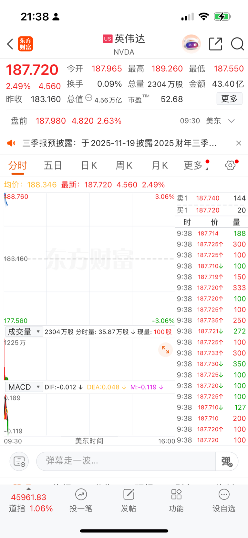Image resolution: width=248 pixels, height=538 pixels.
Task: Tap the gray 更多 quote details button
Action: (229, 99)
